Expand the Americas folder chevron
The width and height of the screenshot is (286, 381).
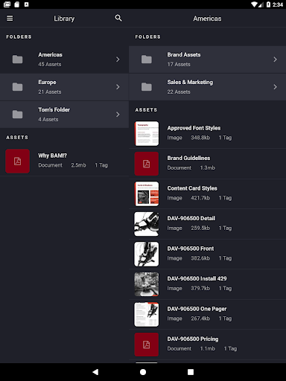(x=118, y=60)
